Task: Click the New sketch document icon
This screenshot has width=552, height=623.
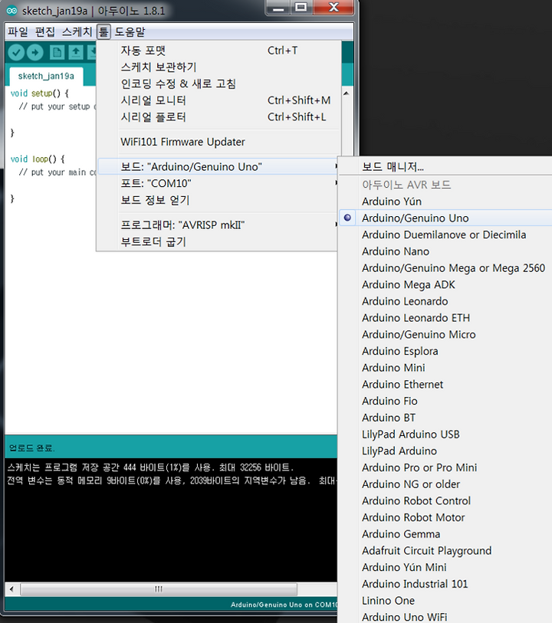Action: click(57, 52)
